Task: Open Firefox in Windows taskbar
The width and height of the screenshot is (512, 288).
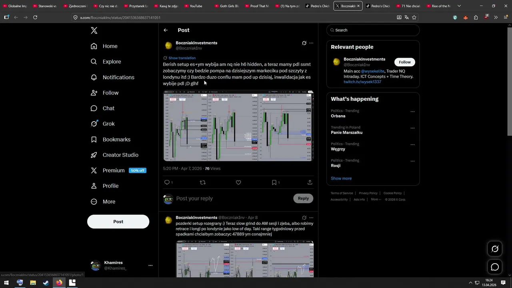Action: (x=59, y=282)
